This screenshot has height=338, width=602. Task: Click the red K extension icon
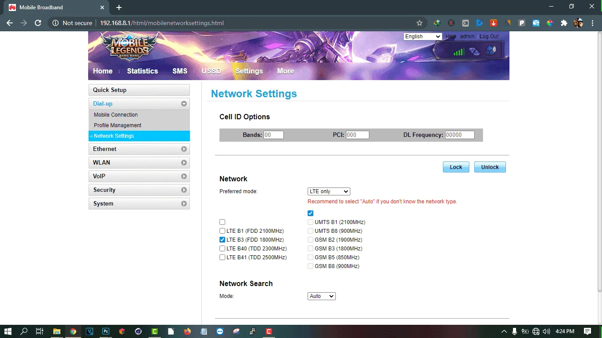(x=451, y=23)
